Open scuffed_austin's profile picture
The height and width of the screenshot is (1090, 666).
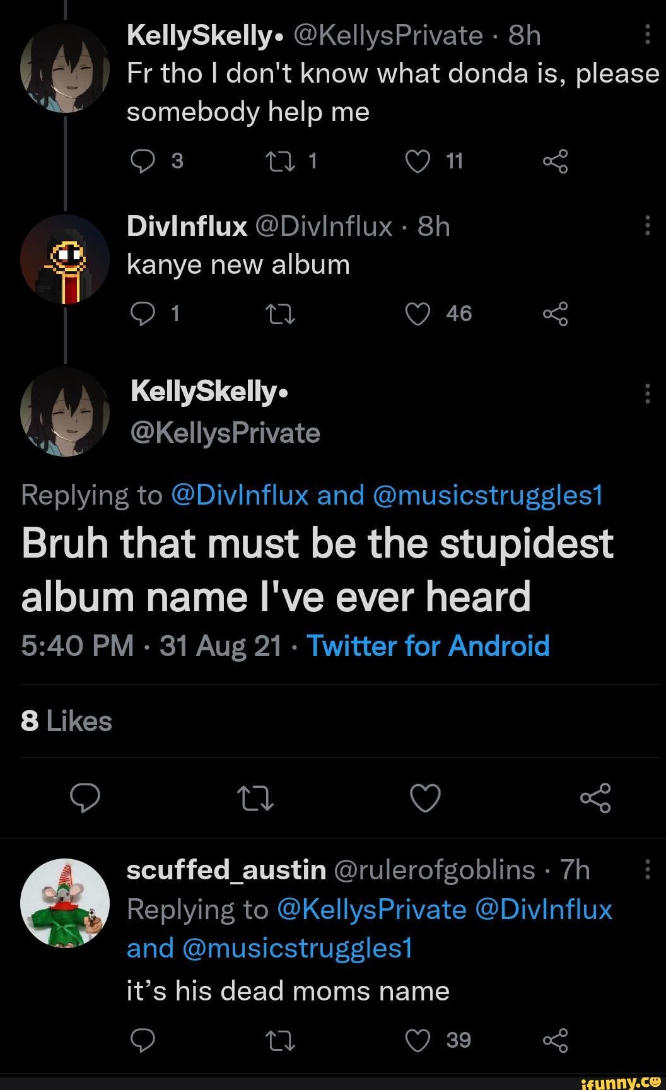coord(65,903)
